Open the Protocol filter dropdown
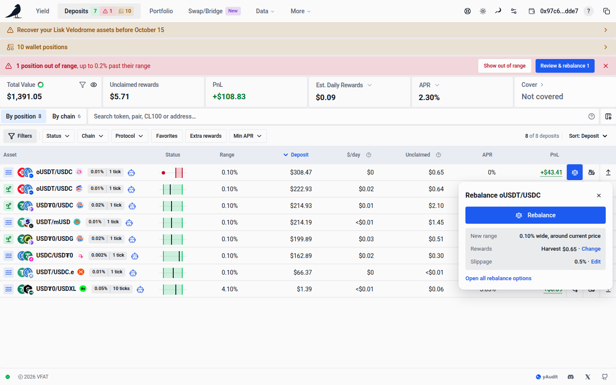The height and width of the screenshot is (385, 616). pos(129,136)
